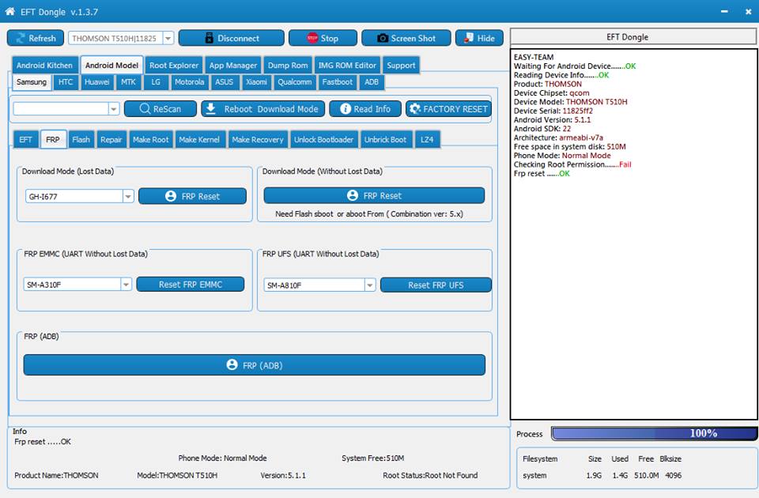This screenshot has width=759, height=498.
Task: Start FRP (ADB) removal
Action: pyautogui.click(x=254, y=365)
